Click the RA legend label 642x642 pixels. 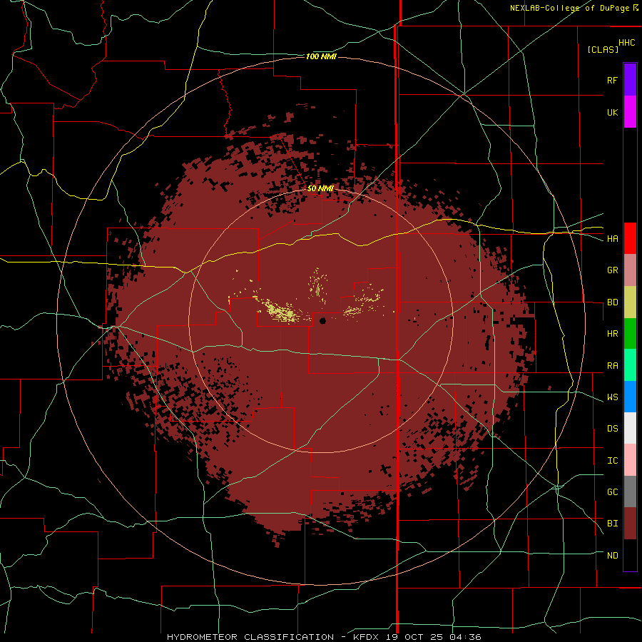(612, 366)
